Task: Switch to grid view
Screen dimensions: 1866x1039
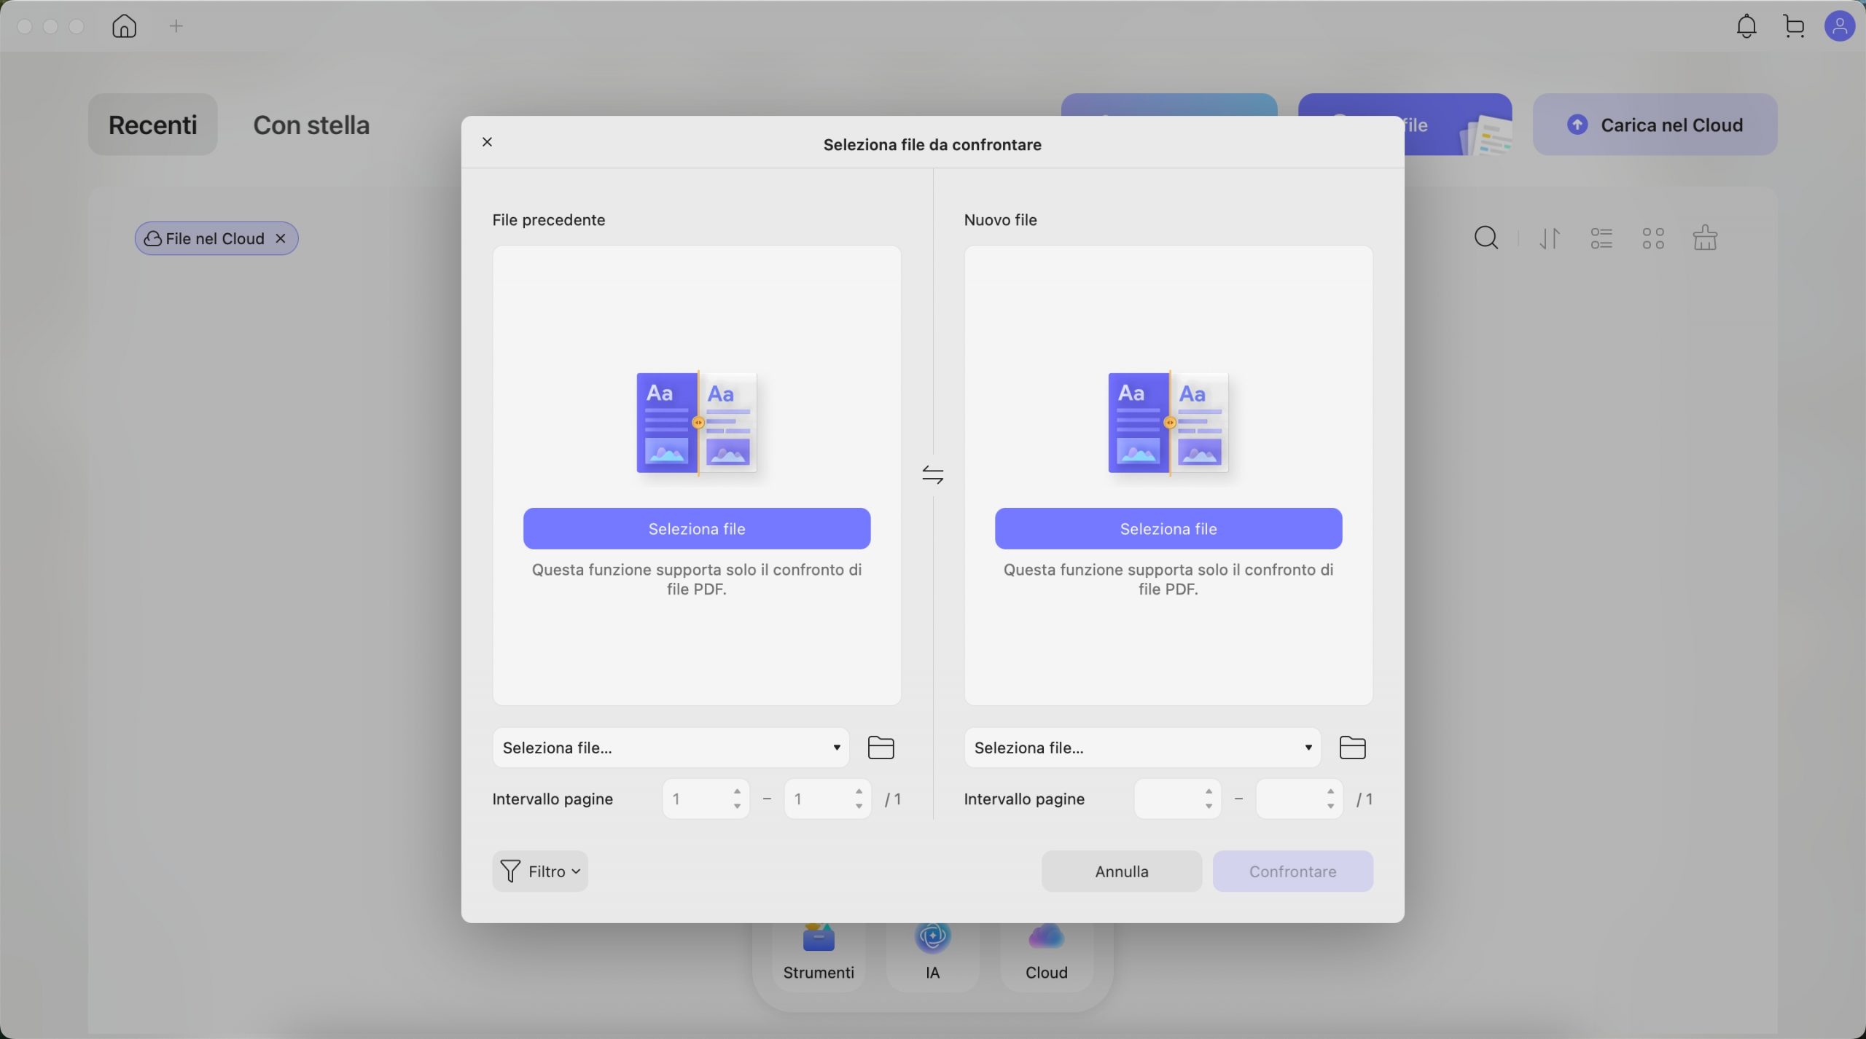Action: 1653,238
